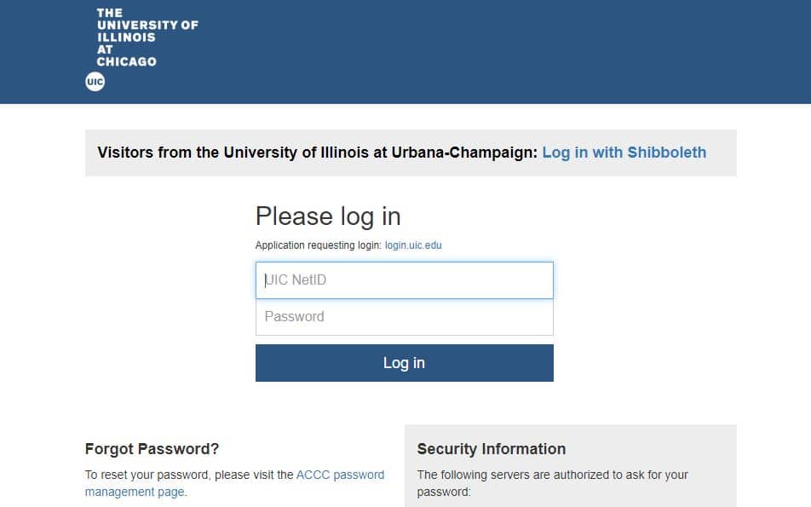Click the To reset your password text

[189, 475]
